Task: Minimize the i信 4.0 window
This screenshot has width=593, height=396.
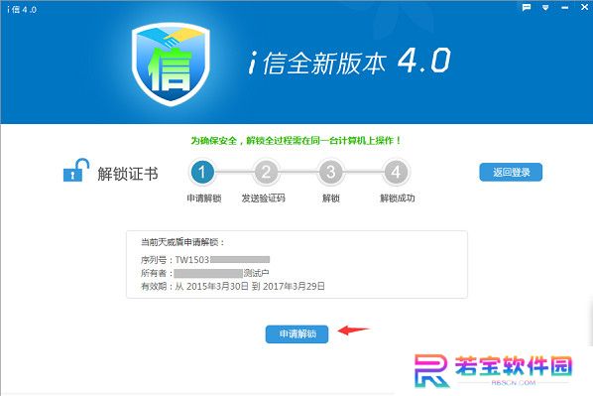Action: (565, 8)
